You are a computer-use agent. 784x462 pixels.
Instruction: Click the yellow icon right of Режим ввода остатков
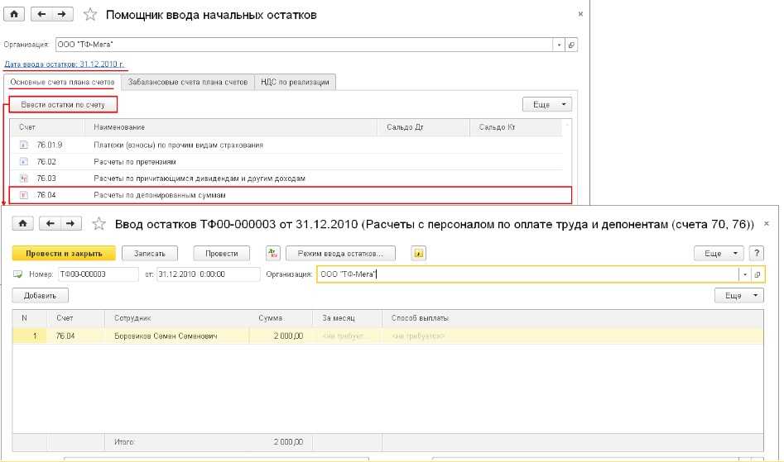[x=418, y=253]
